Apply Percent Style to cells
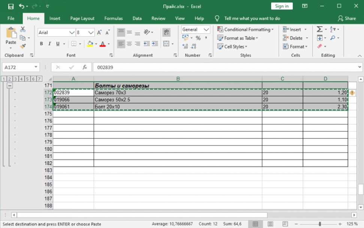This screenshot has height=228, width=364. pos(198,38)
